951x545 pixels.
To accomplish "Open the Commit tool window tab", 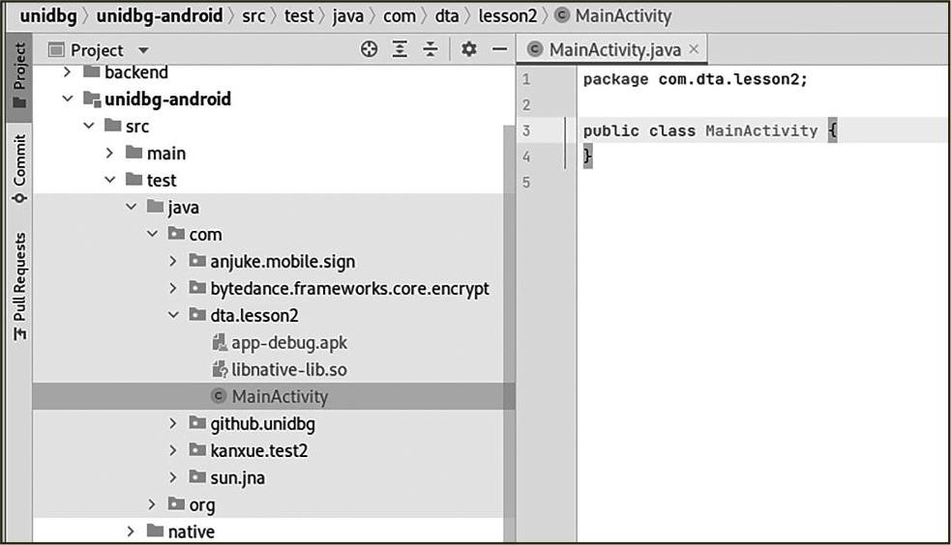I will 18,167.
